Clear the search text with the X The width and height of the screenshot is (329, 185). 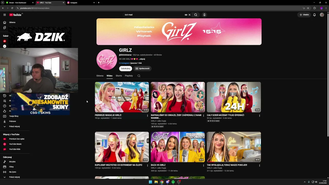(x=190, y=15)
